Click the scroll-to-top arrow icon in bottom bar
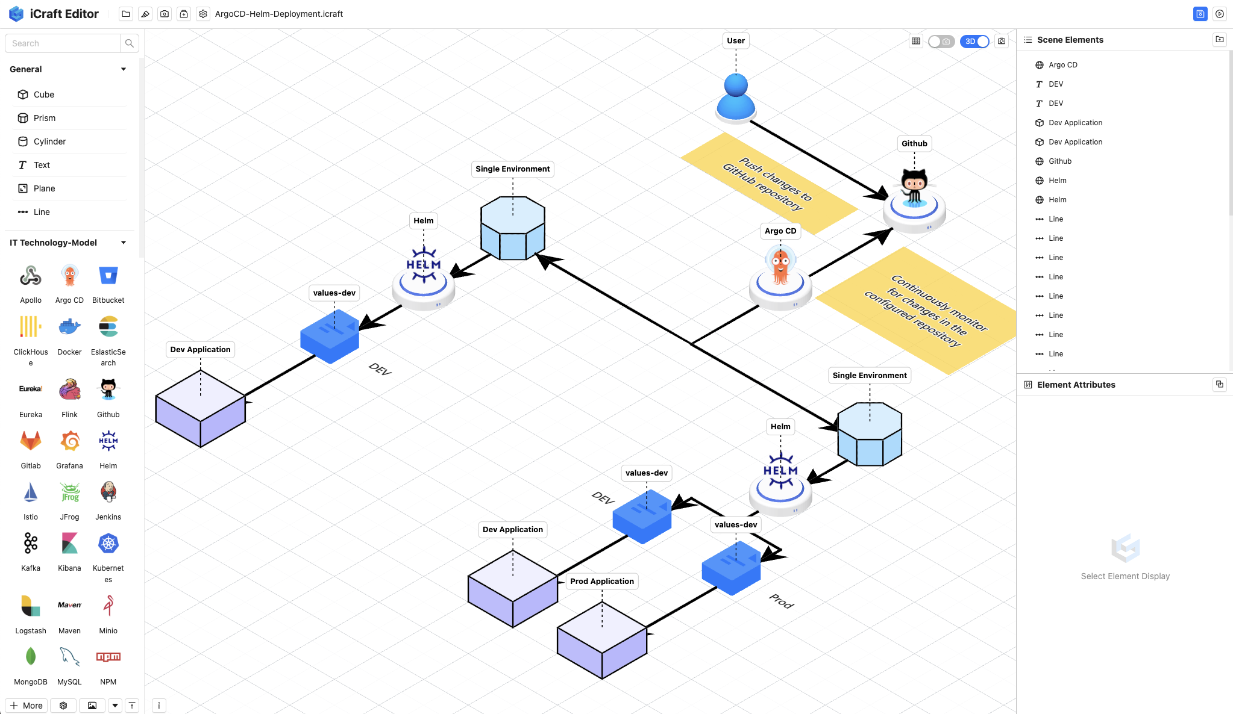The height and width of the screenshot is (714, 1233). (x=132, y=706)
